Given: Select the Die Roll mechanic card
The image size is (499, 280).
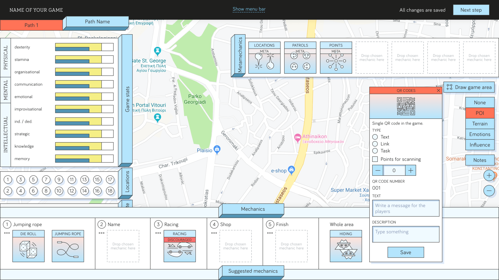Looking at the screenshot, I should click(28, 246).
